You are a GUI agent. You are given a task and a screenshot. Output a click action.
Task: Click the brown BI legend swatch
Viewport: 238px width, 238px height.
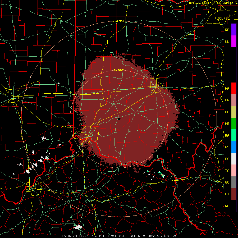234,194
